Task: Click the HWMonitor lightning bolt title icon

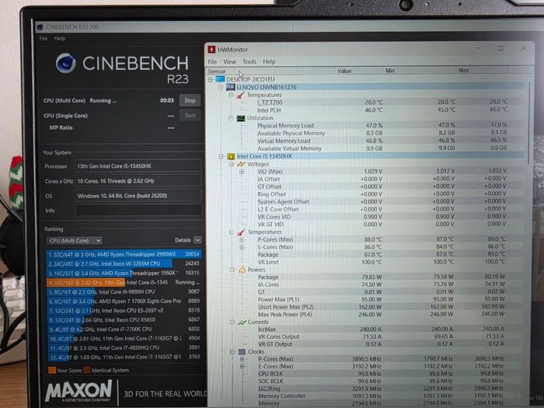Action: 211,50
